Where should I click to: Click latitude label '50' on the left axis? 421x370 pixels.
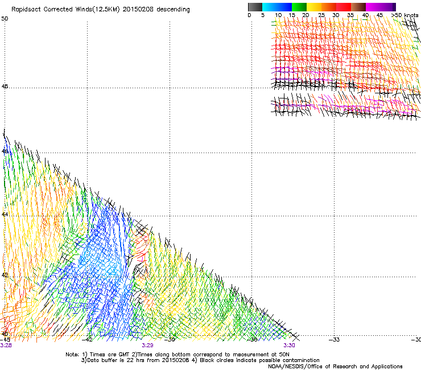pyautogui.click(x=5, y=19)
